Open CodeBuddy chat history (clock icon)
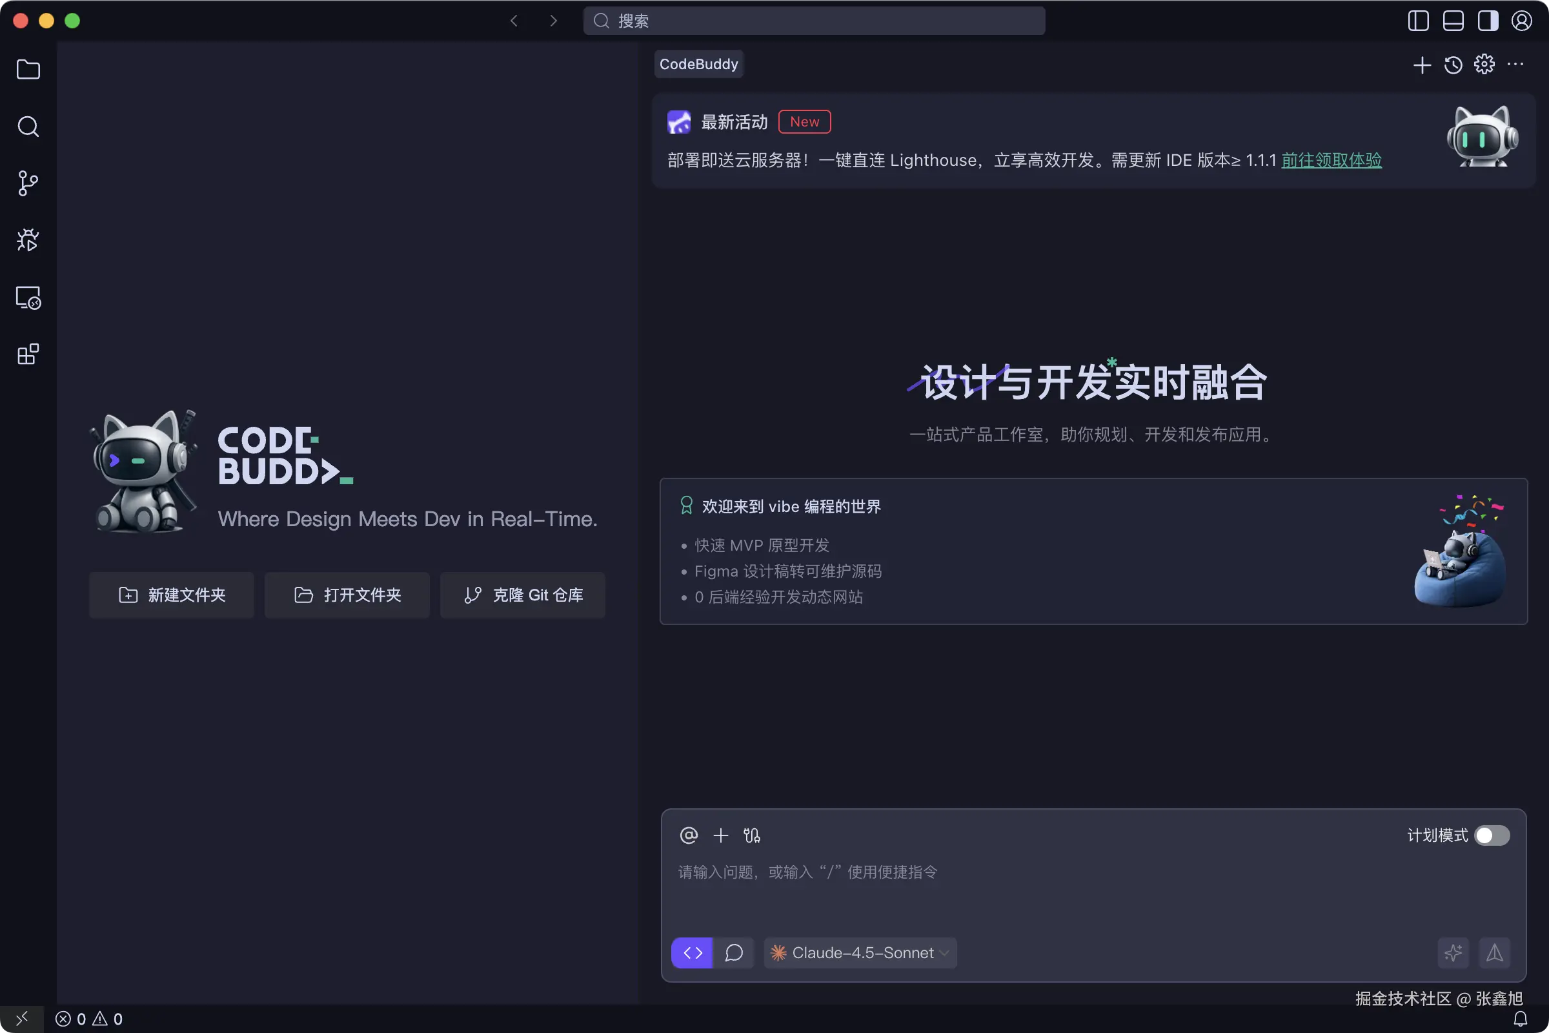 [x=1453, y=65]
